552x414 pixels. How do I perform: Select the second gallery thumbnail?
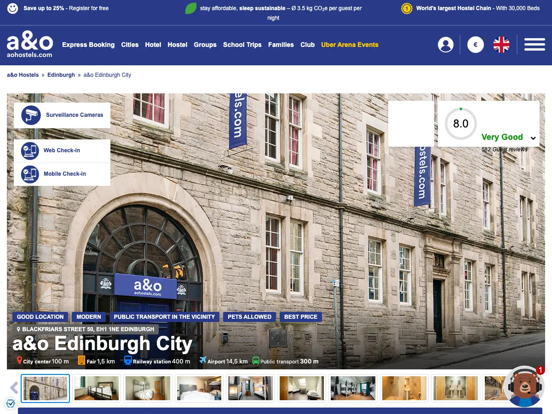pos(97,388)
